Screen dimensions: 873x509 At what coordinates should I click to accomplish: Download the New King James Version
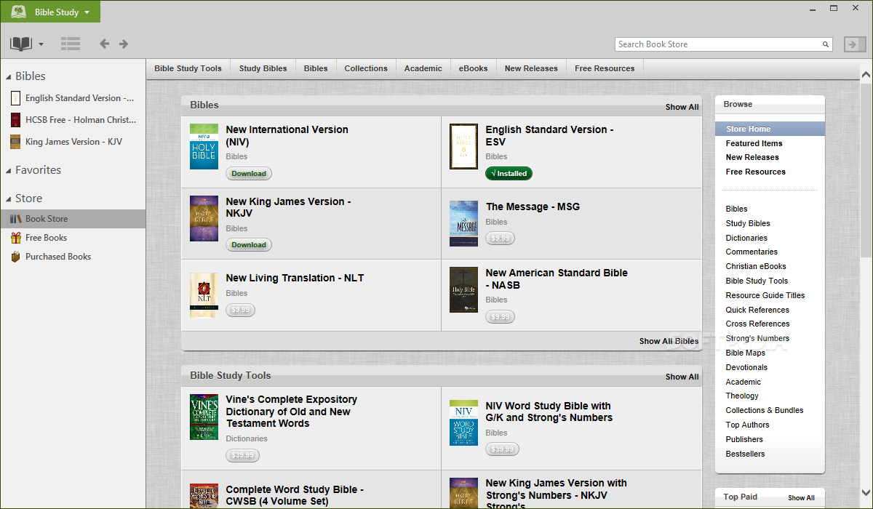point(249,245)
